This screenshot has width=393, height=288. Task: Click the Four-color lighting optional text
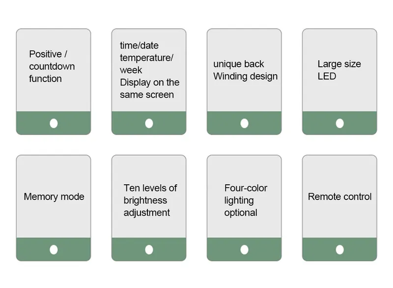click(246, 200)
